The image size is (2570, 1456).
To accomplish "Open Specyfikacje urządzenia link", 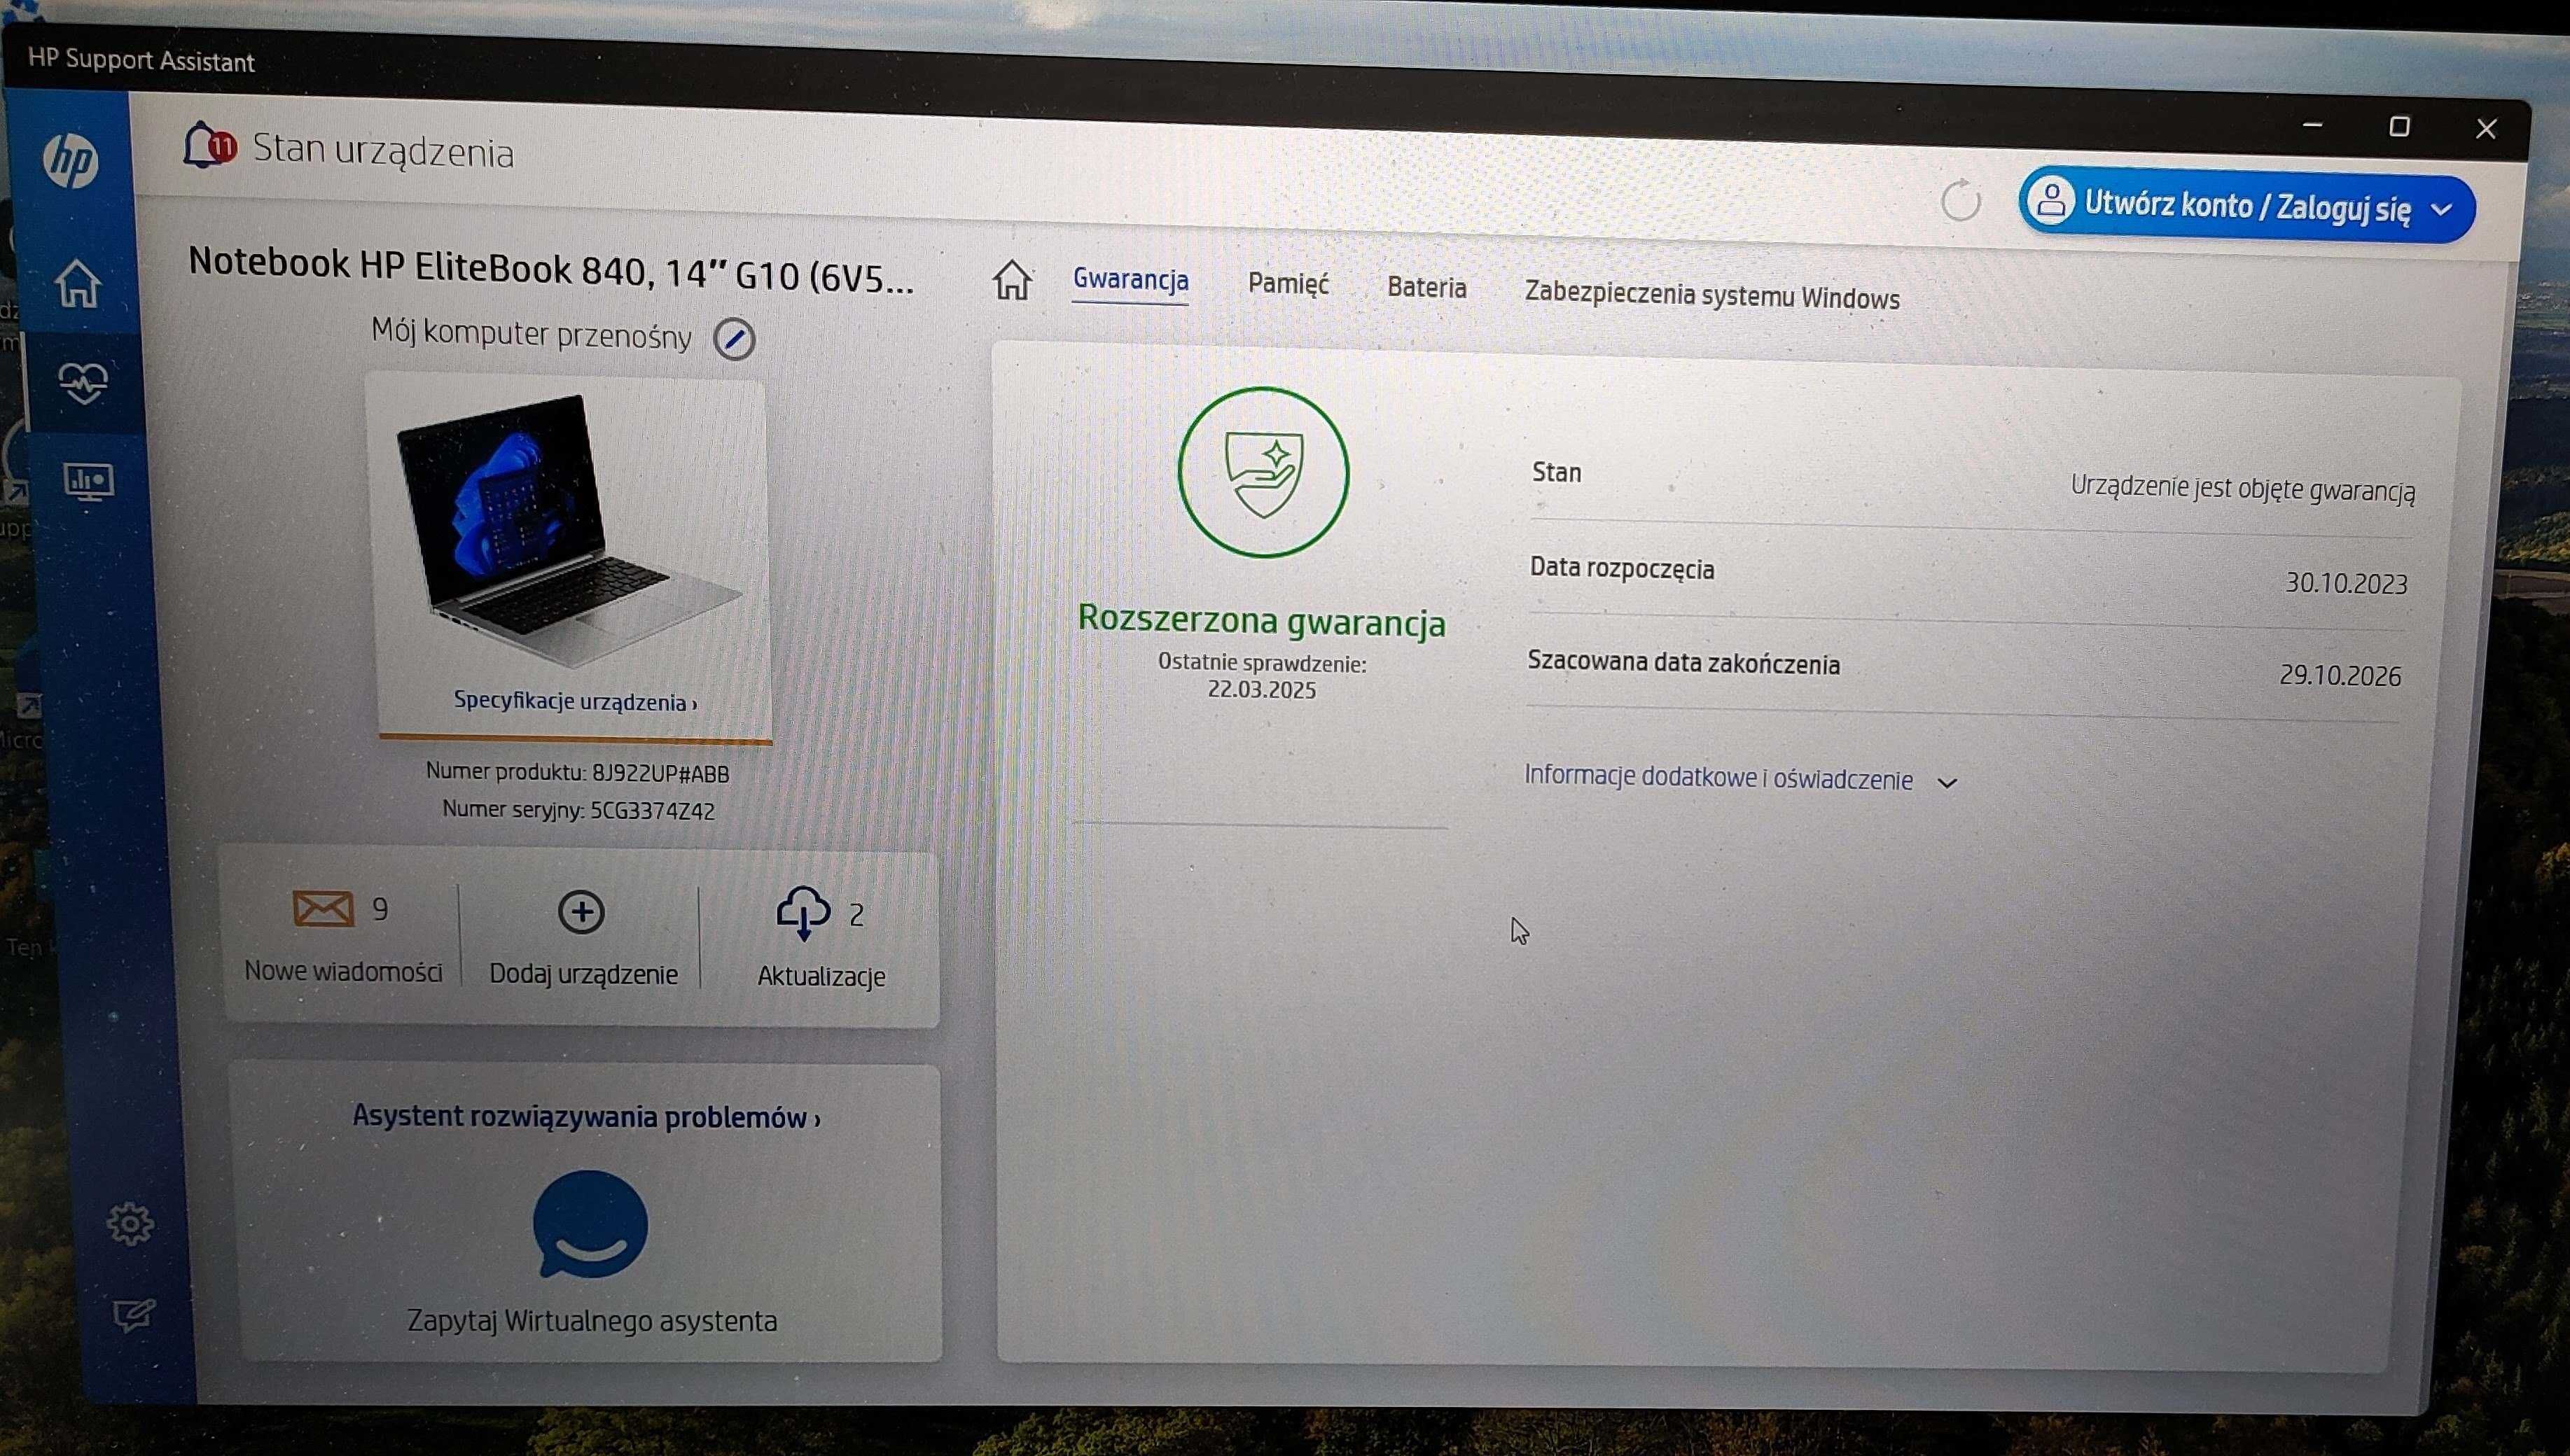I will [575, 701].
